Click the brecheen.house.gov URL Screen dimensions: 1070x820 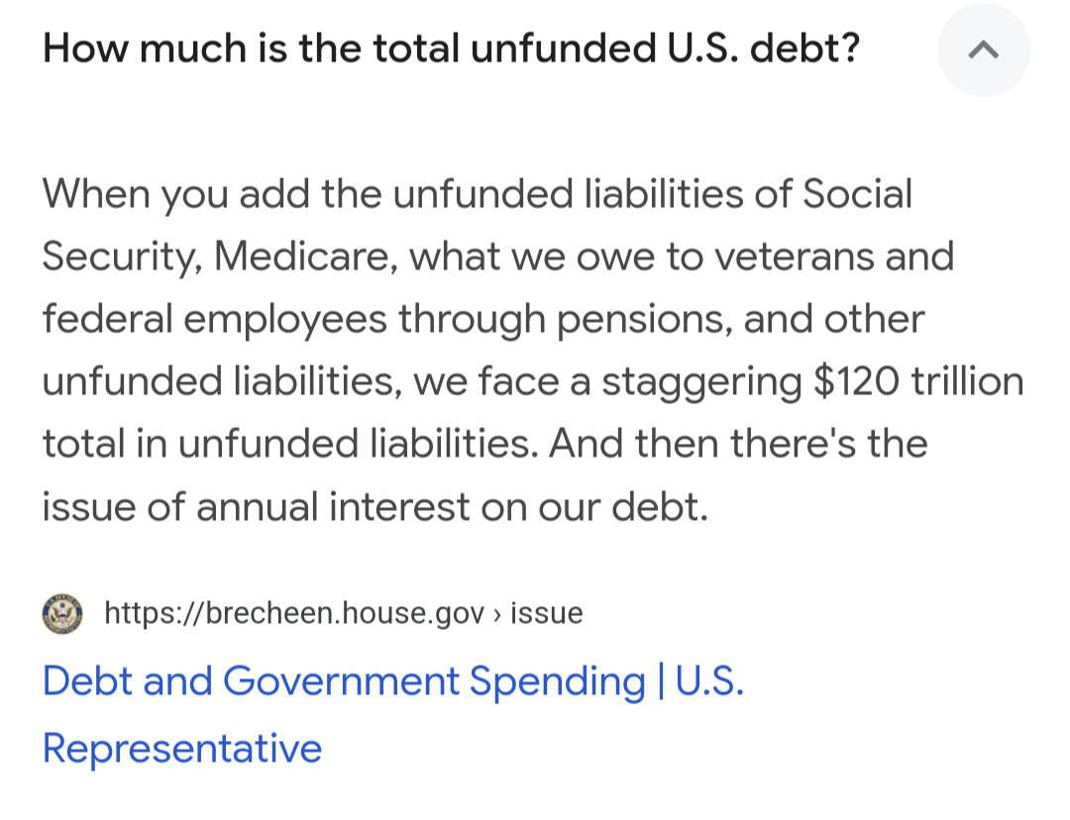pos(294,613)
